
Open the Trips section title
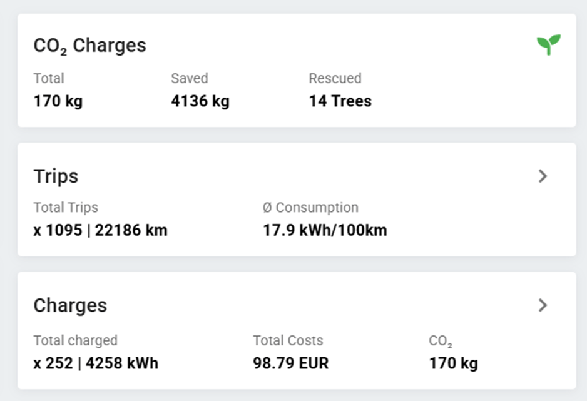pyautogui.click(x=56, y=176)
